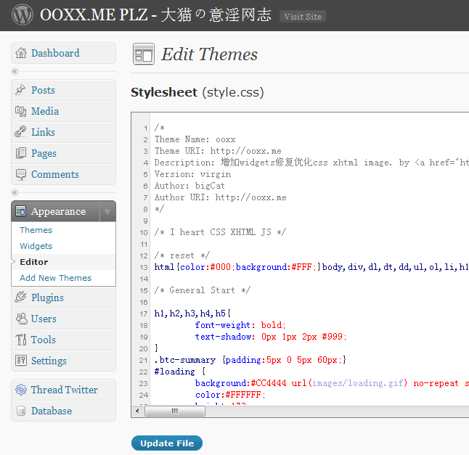Click the Tools wrench icon
469x455 pixels.
tap(21, 340)
